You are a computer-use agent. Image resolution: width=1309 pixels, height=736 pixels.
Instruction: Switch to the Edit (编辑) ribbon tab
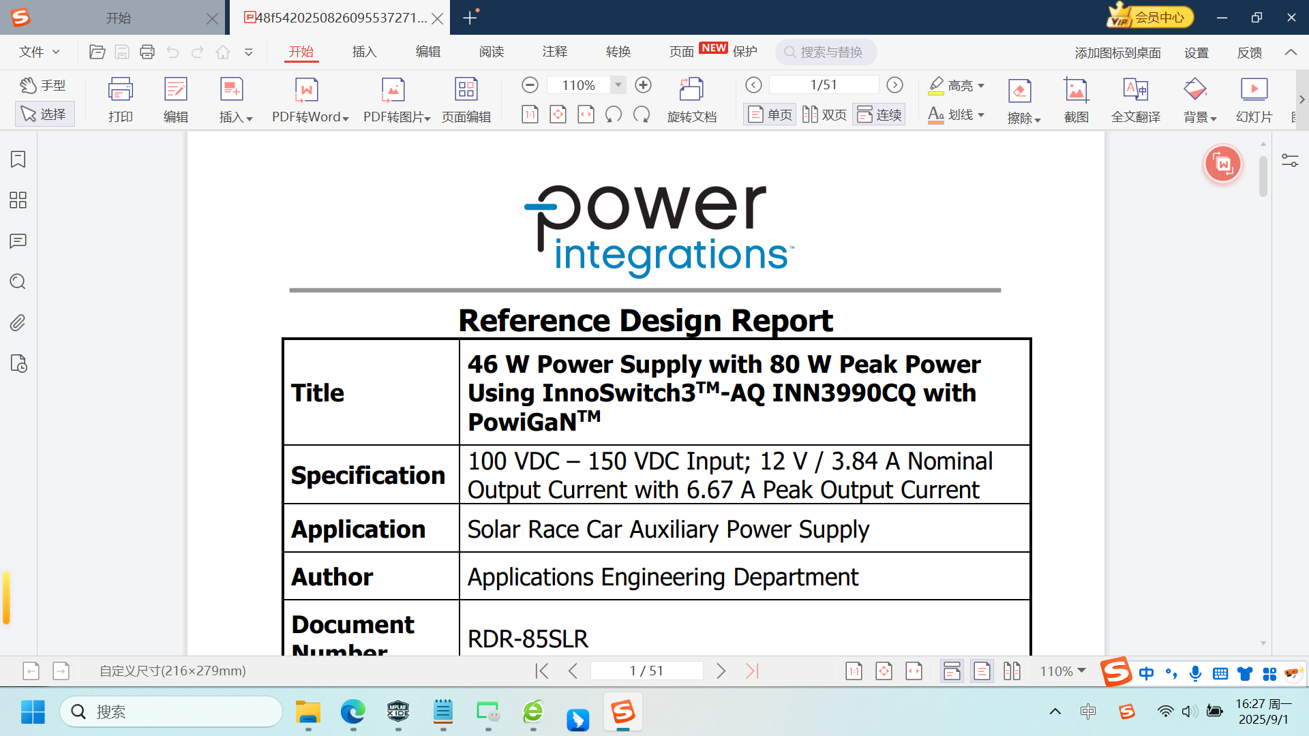pyautogui.click(x=427, y=52)
